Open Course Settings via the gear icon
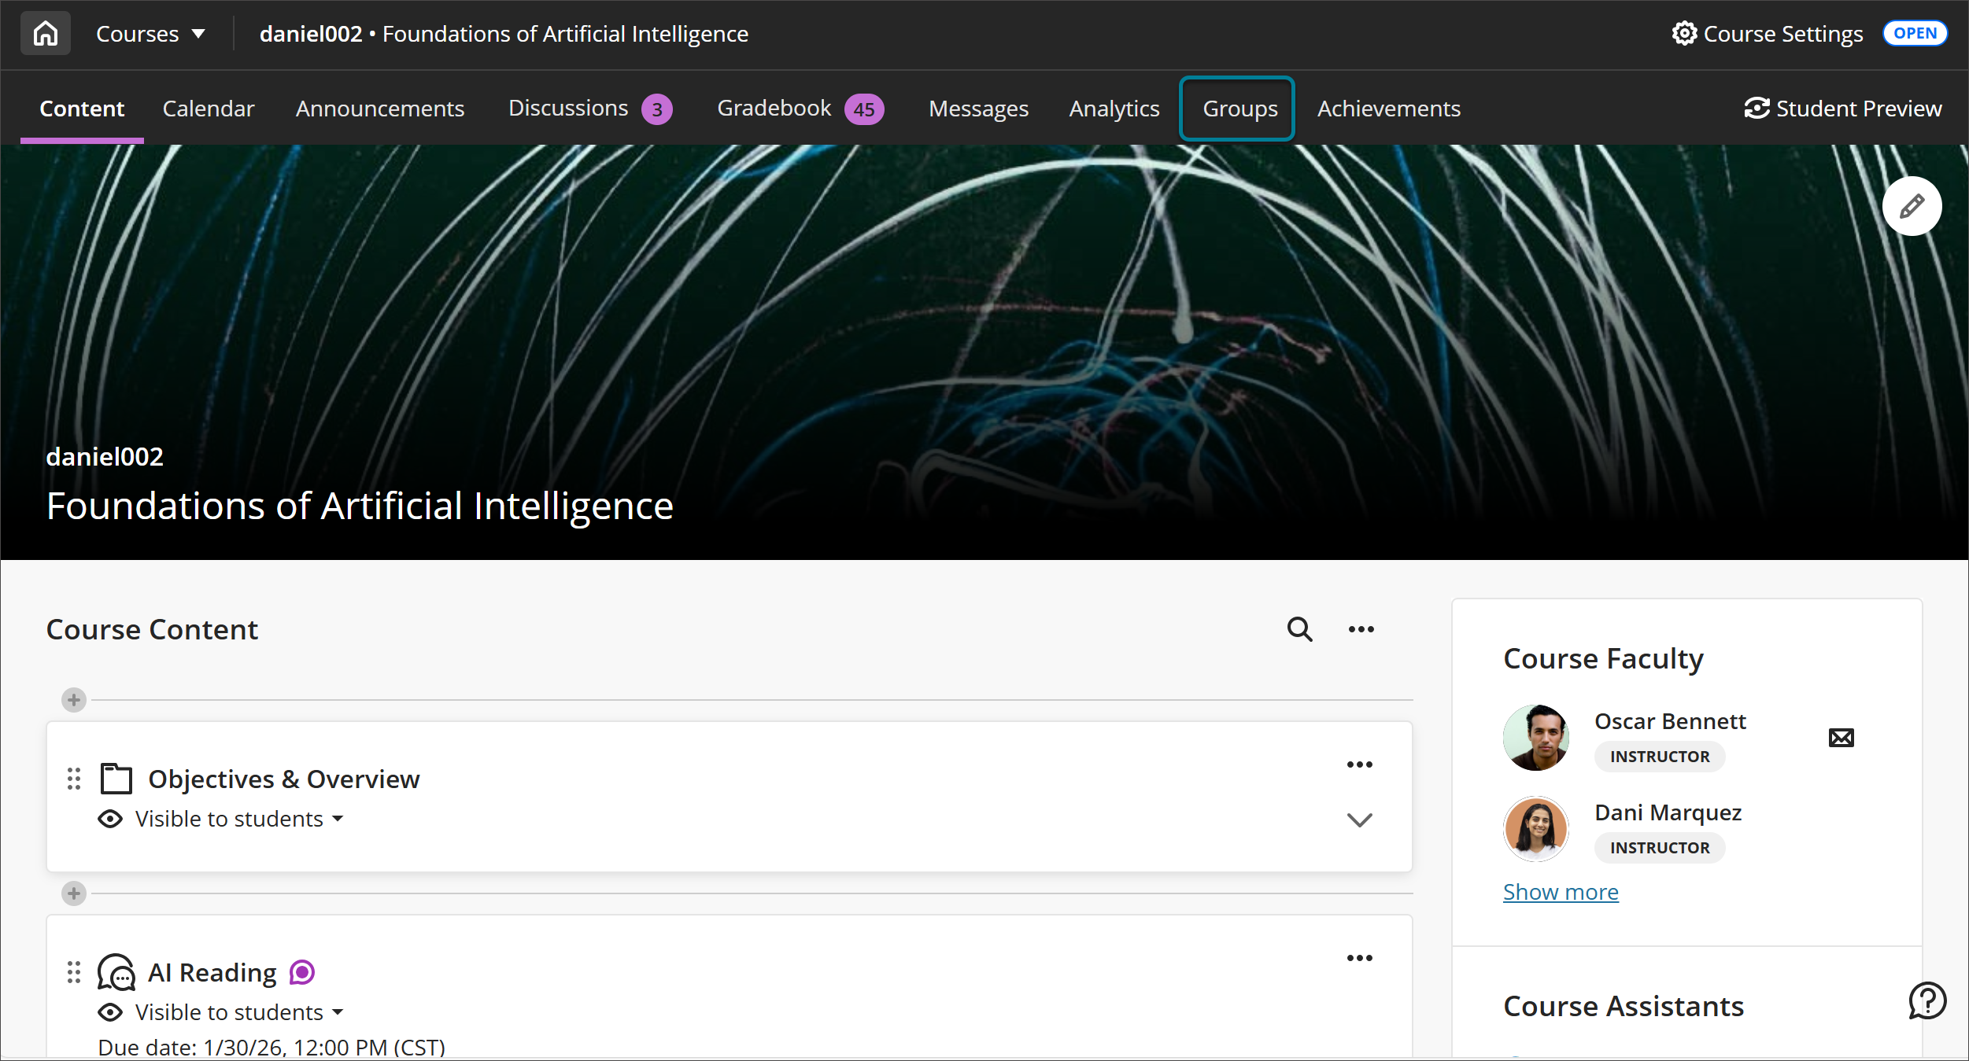 point(1685,33)
